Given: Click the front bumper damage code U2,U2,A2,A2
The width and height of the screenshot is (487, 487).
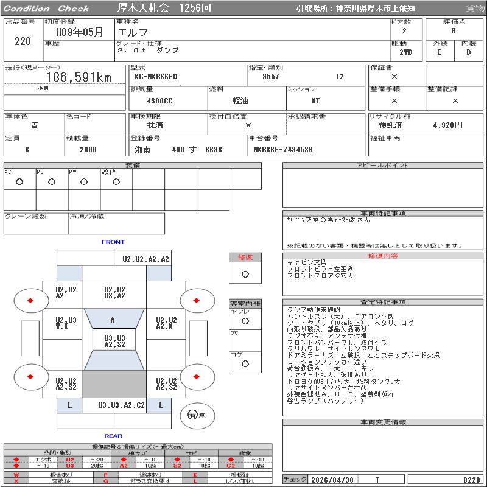Looking at the screenshot, I should pyautogui.click(x=145, y=259).
